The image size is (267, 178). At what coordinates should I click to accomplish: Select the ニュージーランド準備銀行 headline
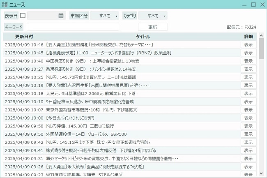tap(108, 53)
